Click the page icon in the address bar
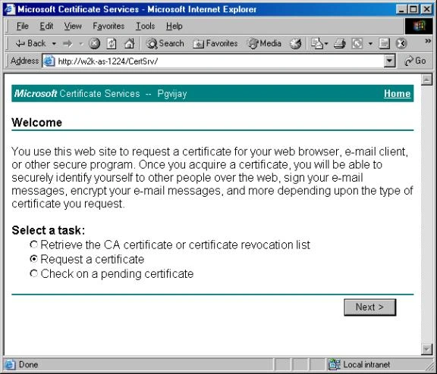 tap(49, 61)
